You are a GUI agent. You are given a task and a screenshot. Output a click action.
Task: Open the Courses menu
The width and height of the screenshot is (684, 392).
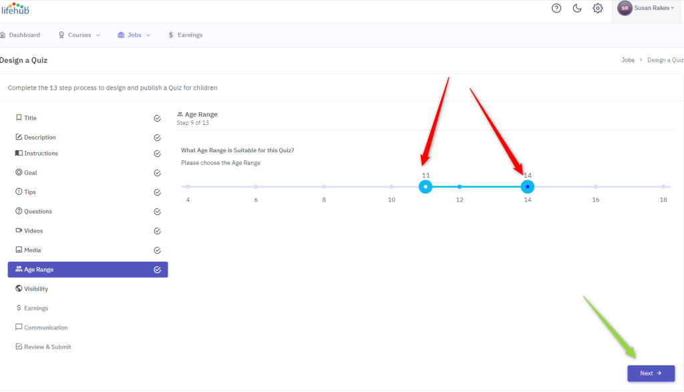(79, 35)
